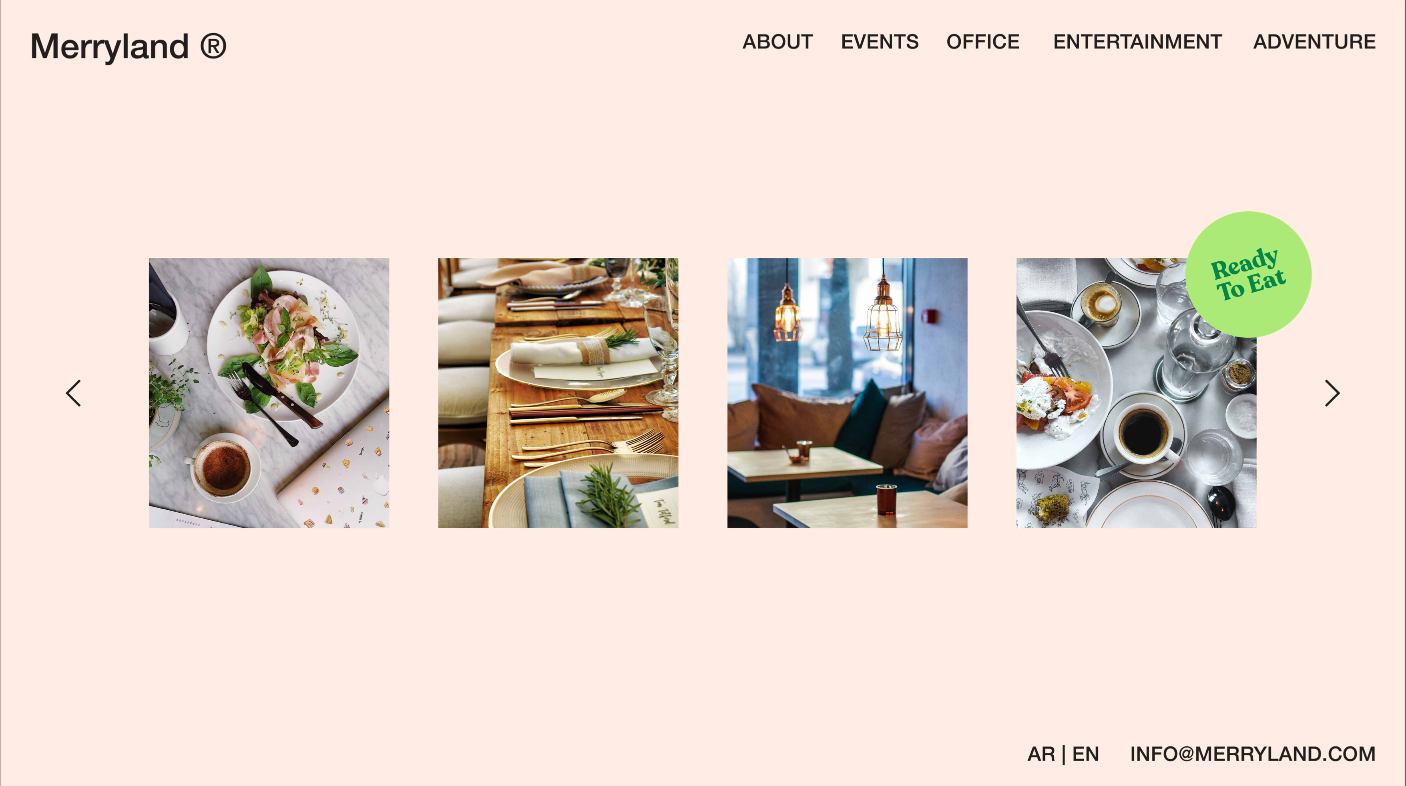Click the previous slide arrow
This screenshot has width=1406, height=786.
tap(73, 393)
